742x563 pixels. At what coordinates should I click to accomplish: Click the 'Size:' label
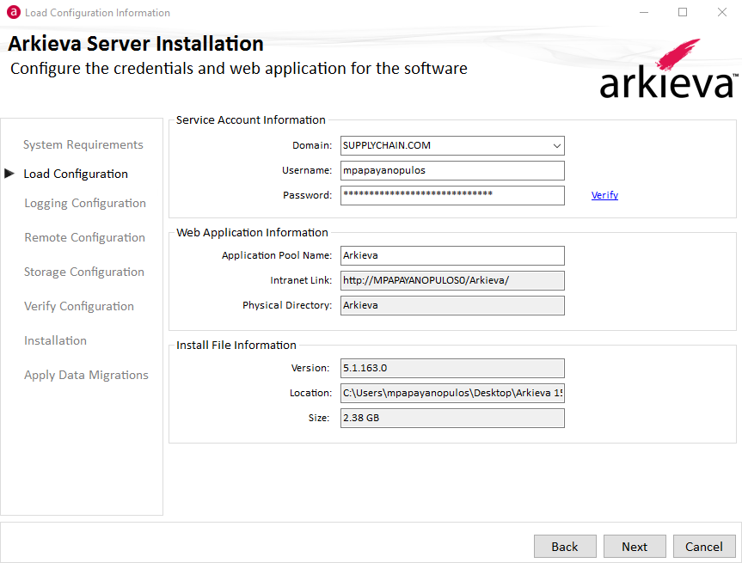tap(318, 419)
